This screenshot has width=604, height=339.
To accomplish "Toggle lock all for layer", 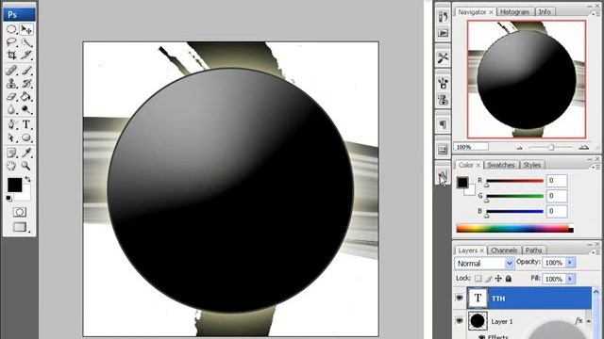I will 509,279.
